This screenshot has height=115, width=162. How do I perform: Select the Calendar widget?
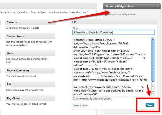30,22
